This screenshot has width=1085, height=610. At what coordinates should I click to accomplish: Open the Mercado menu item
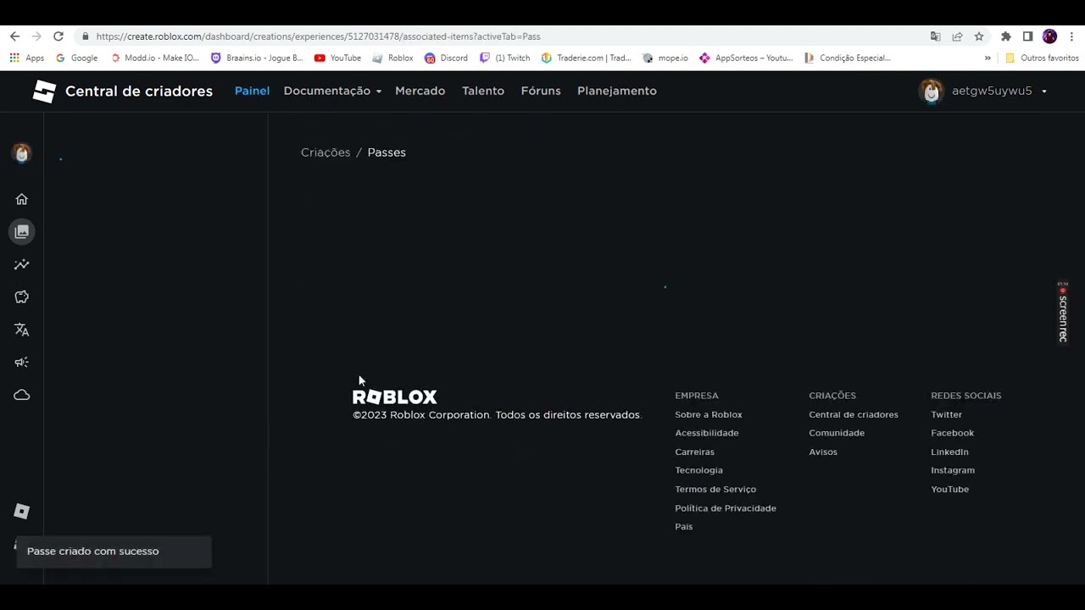420,91
